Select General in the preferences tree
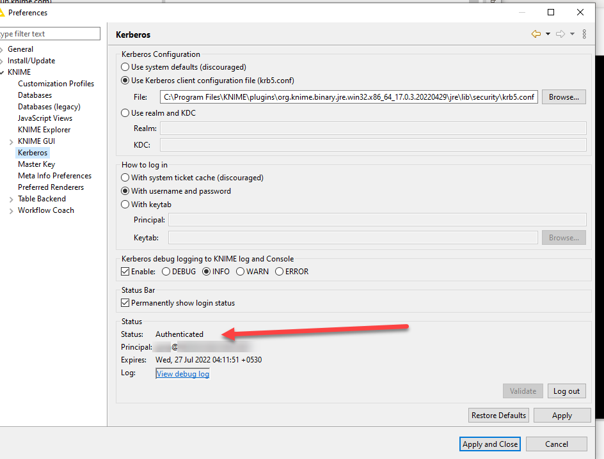The image size is (604, 459). click(20, 49)
